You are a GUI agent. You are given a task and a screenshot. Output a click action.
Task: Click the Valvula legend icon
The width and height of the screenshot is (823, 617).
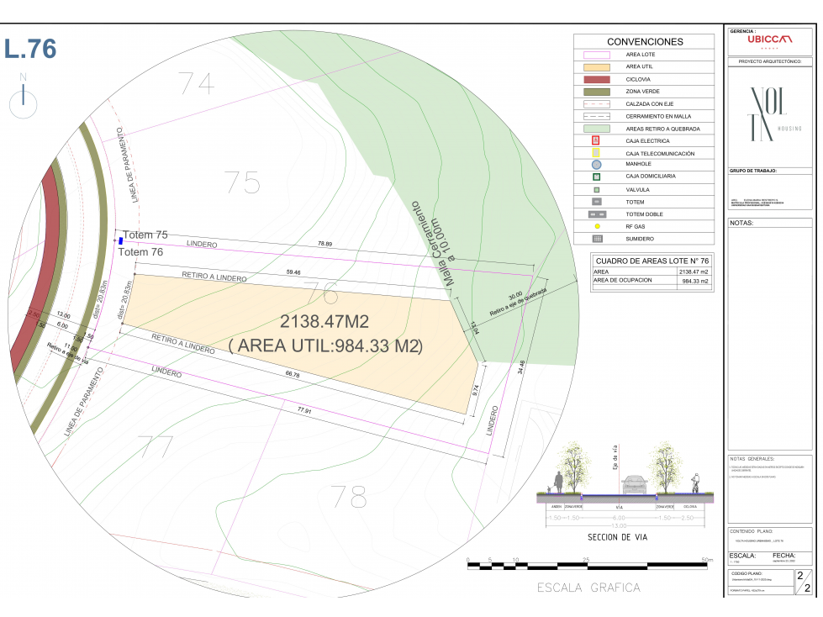[x=596, y=190]
